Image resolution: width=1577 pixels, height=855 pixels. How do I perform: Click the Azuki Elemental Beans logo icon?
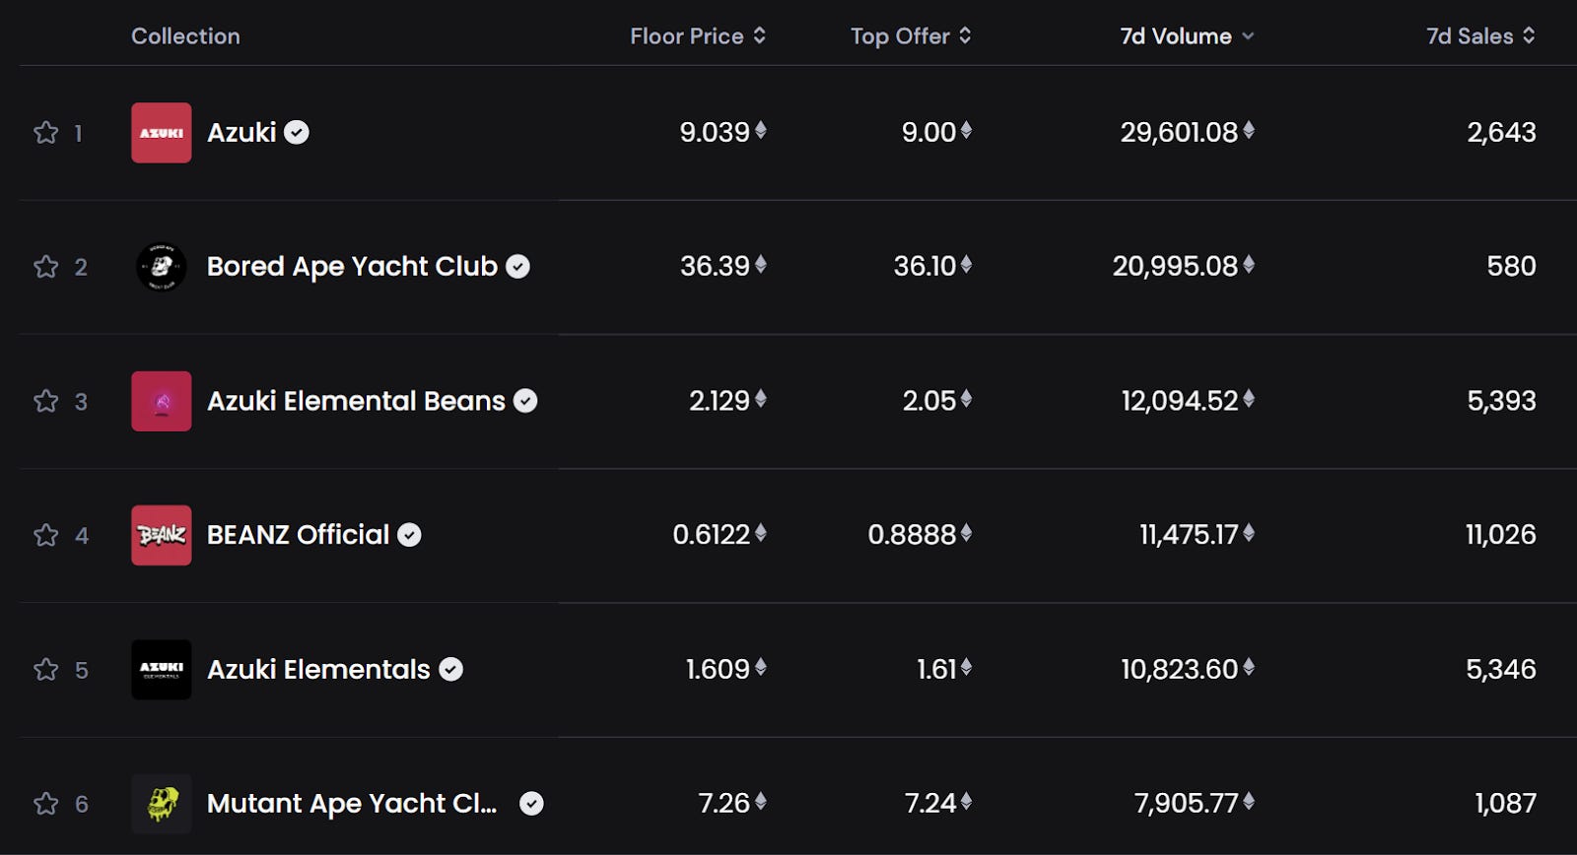pyautogui.click(x=162, y=401)
